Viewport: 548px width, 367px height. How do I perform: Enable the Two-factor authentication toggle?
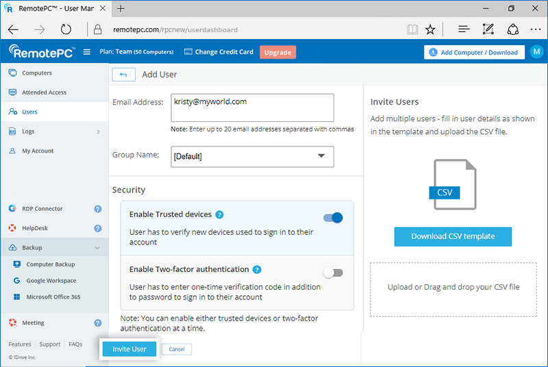point(333,273)
